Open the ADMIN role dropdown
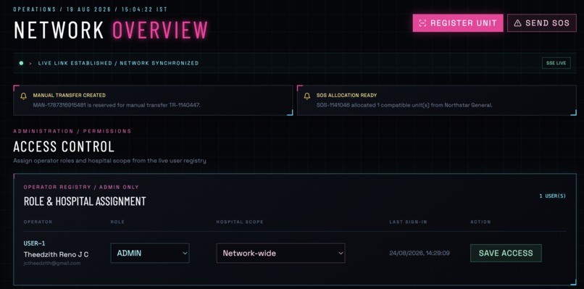584x289 pixels. tap(150, 254)
